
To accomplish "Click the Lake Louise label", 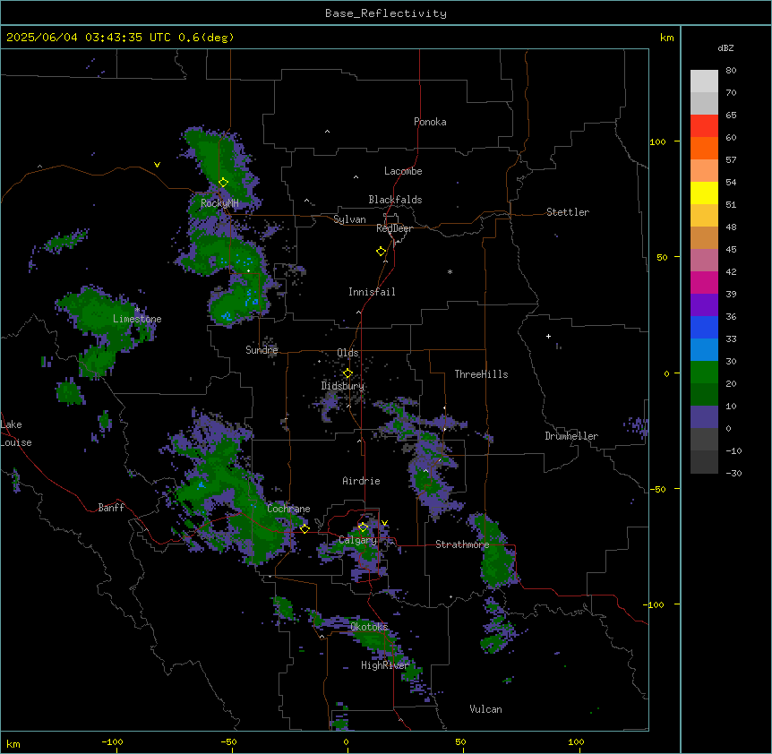I will 16,433.
